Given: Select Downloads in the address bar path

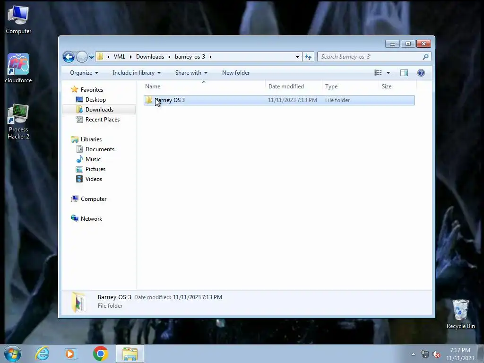Looking at the screenshot, I should tap(150, 57).
